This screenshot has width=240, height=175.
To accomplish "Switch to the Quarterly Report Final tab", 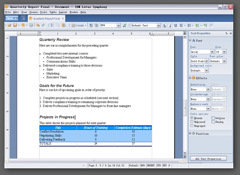I will tap(47, 19).
